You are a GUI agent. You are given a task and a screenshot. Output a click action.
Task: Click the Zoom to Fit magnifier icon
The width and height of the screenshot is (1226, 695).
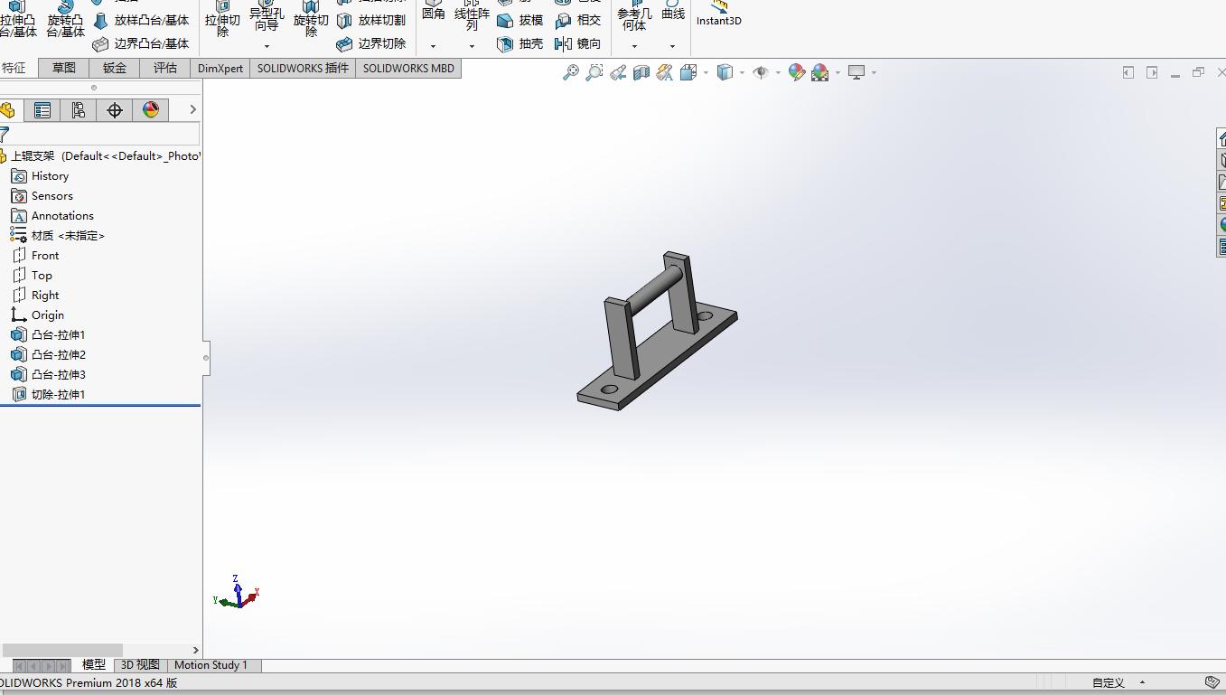571,72
